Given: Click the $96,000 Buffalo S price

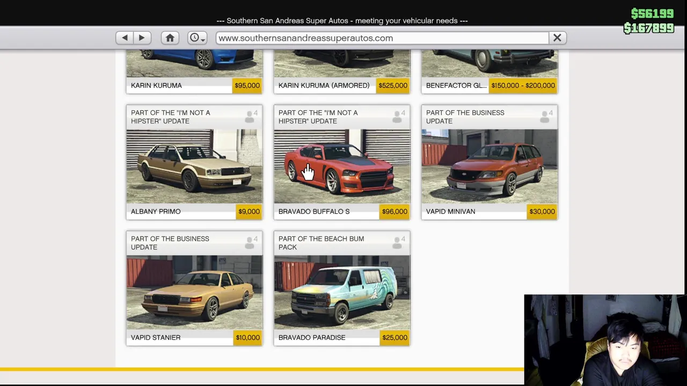Looking at the screenshot, I should 394,211.
